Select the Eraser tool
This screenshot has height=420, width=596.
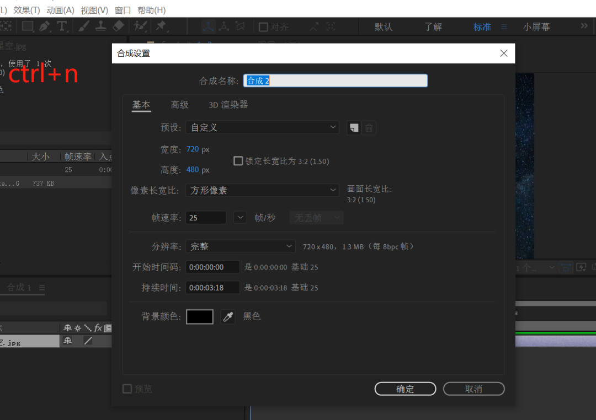click(118, 26)
